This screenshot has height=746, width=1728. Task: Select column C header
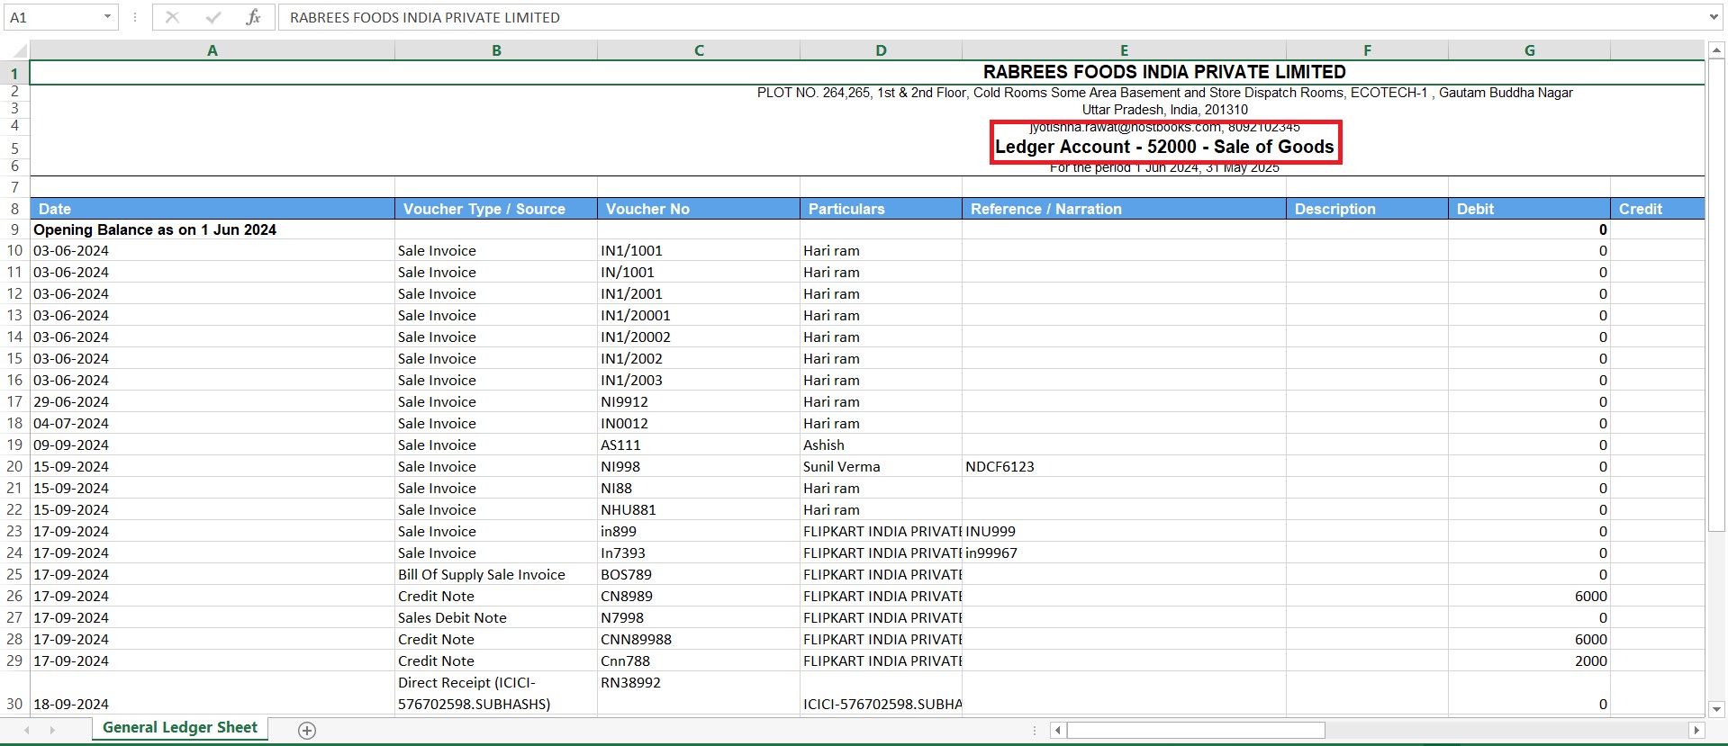click(699, 50)
